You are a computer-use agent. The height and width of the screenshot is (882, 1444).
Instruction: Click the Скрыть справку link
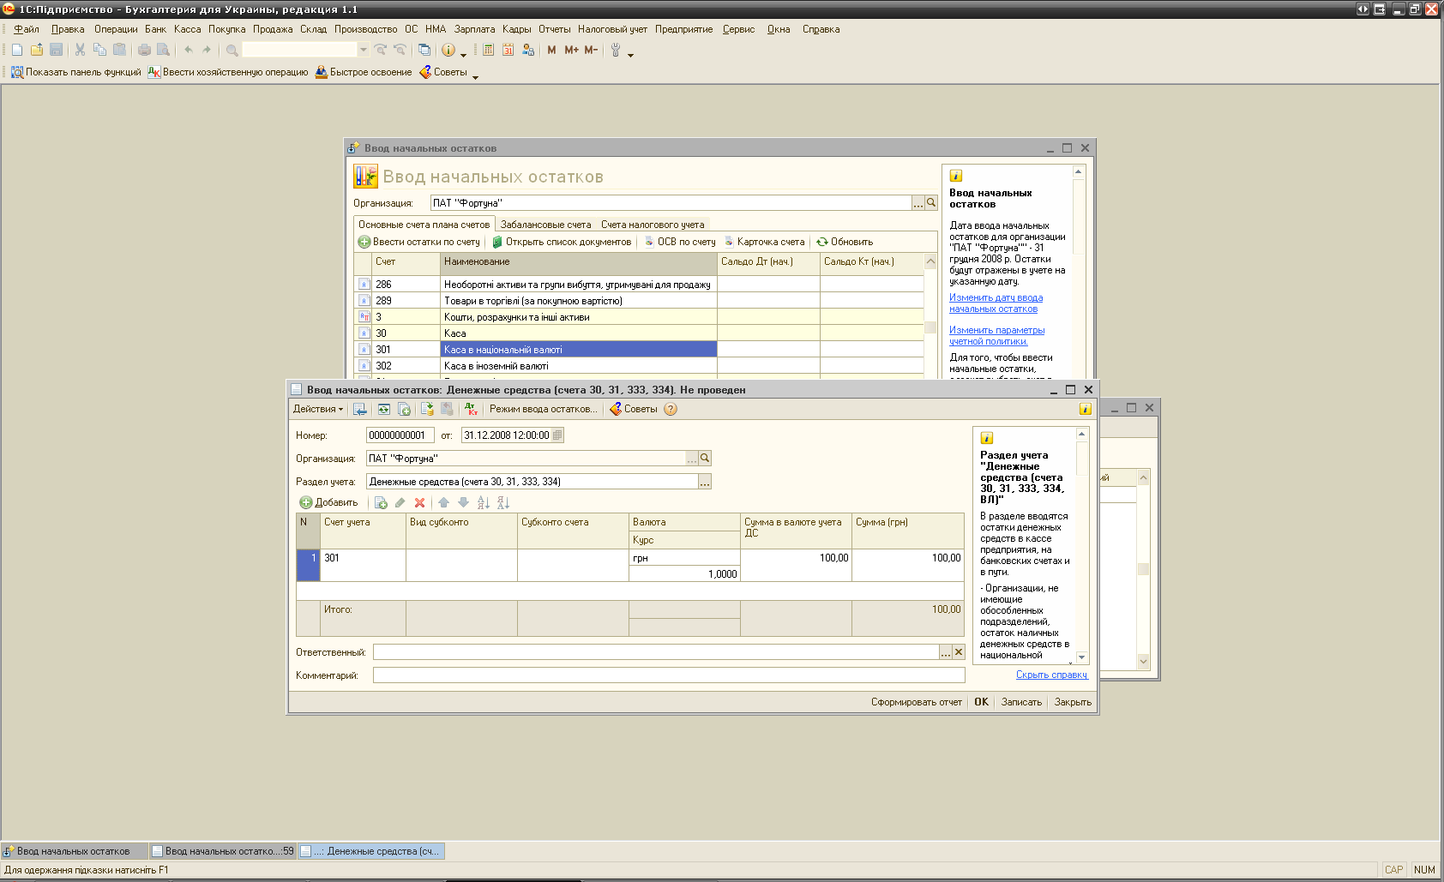[x=1051, y=675]
